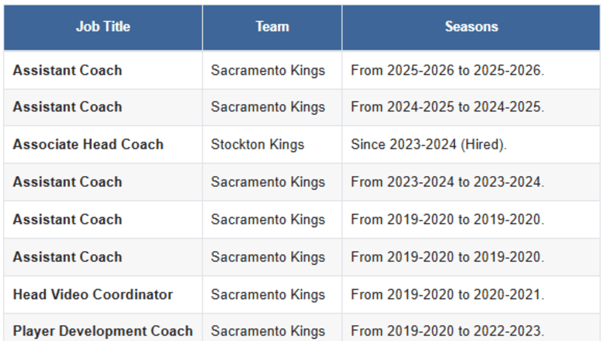The height and width of the screenshot is (341, 607).
Task: Select Assistant Coach in the 2024-2025 row
Action: tap(67, 107)
